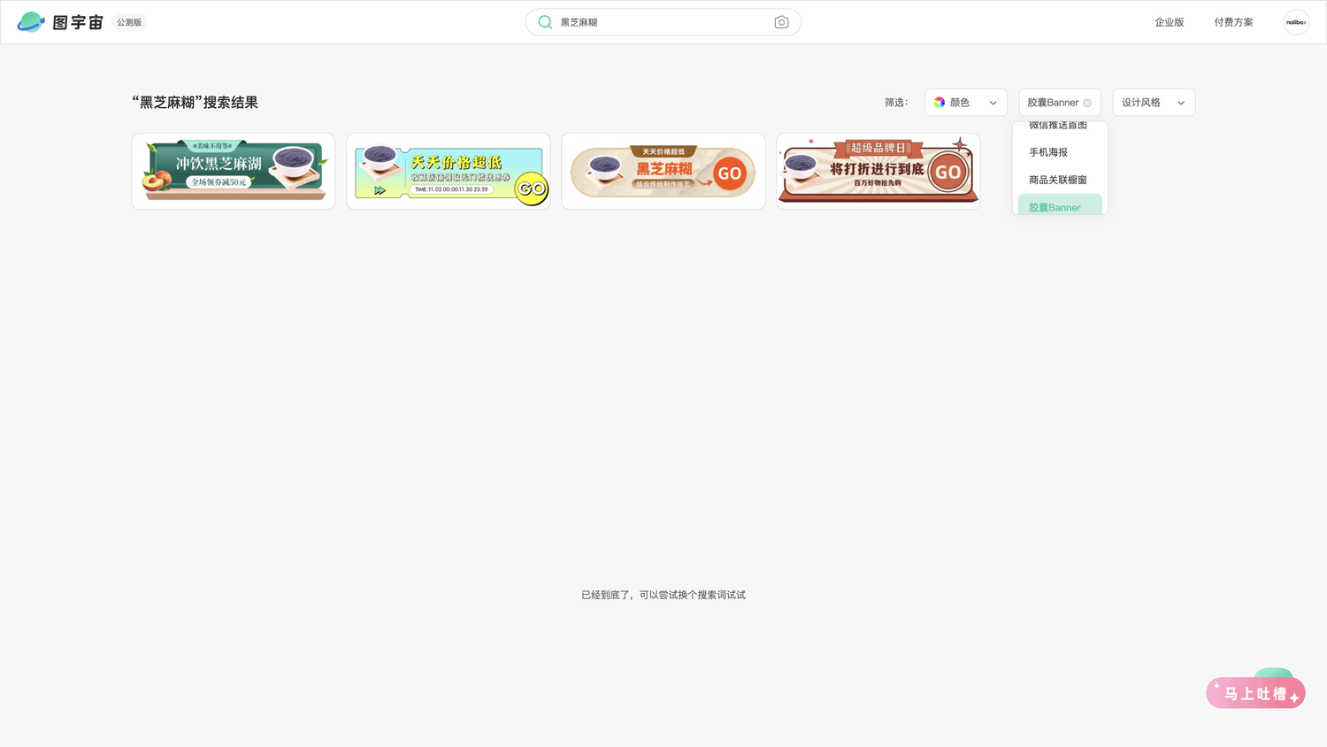Click the 公测版 badge
This screenshot has width=1327, height=747.
coord(129,22)
